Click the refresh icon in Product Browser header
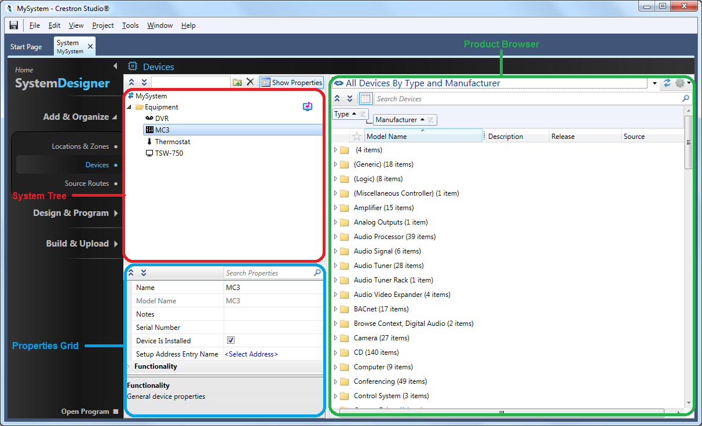The width and height of the screenshot is (702, 426). [667, 83]
